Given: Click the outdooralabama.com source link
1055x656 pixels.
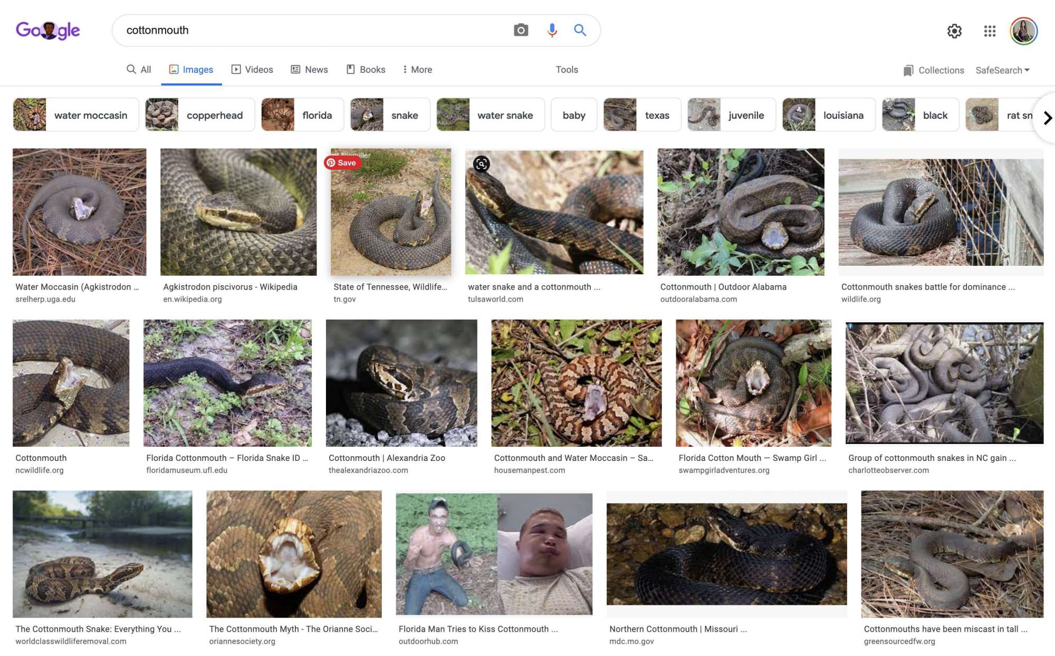Looking at the screenshot, I should (698, 299).
